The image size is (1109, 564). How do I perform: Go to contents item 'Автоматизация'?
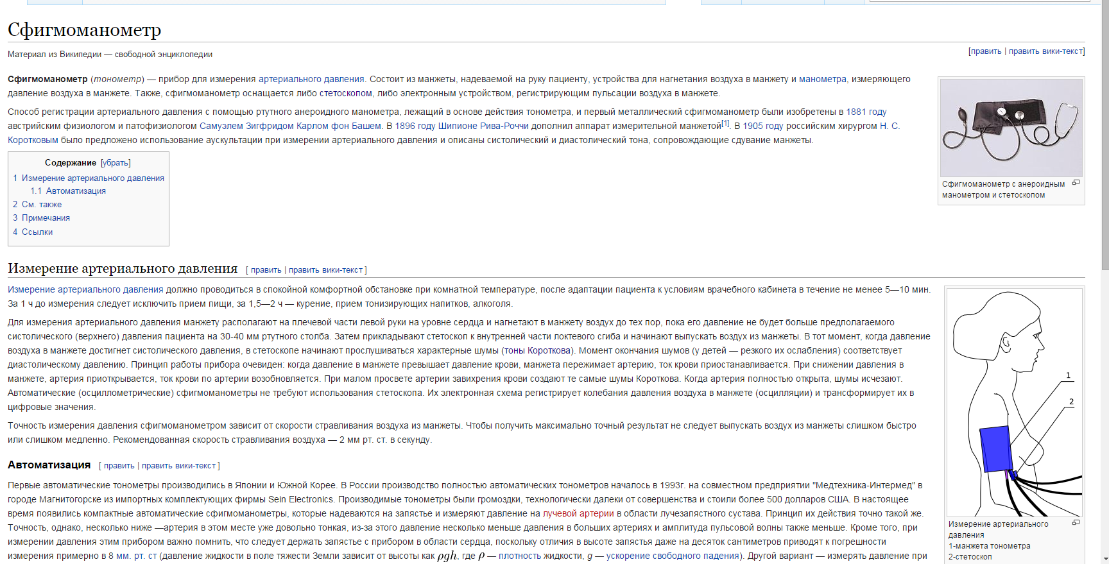[x=76, y=191]
